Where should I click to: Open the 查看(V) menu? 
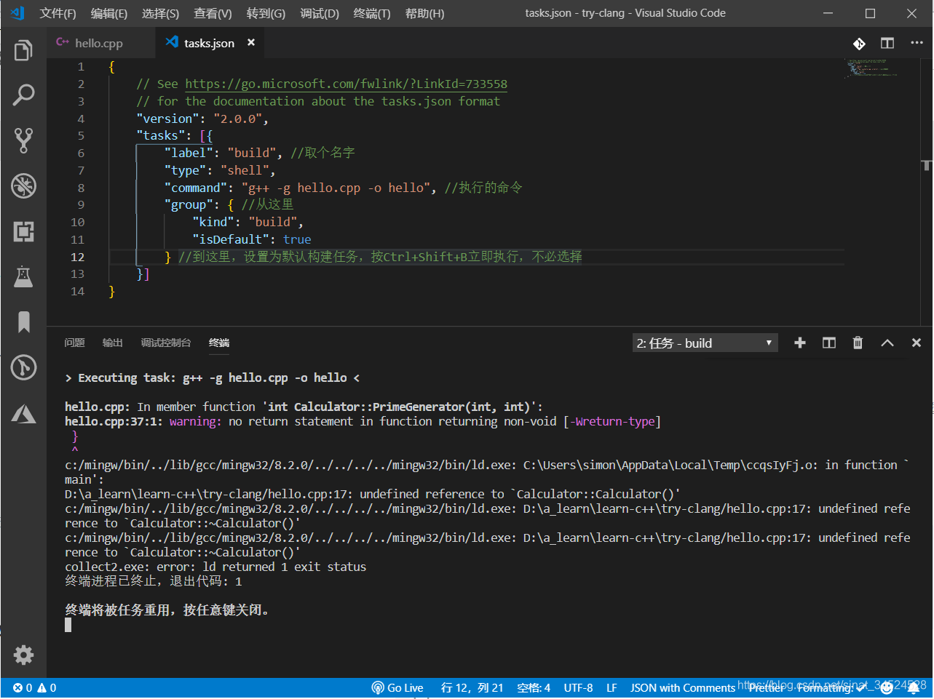(213, 13)
